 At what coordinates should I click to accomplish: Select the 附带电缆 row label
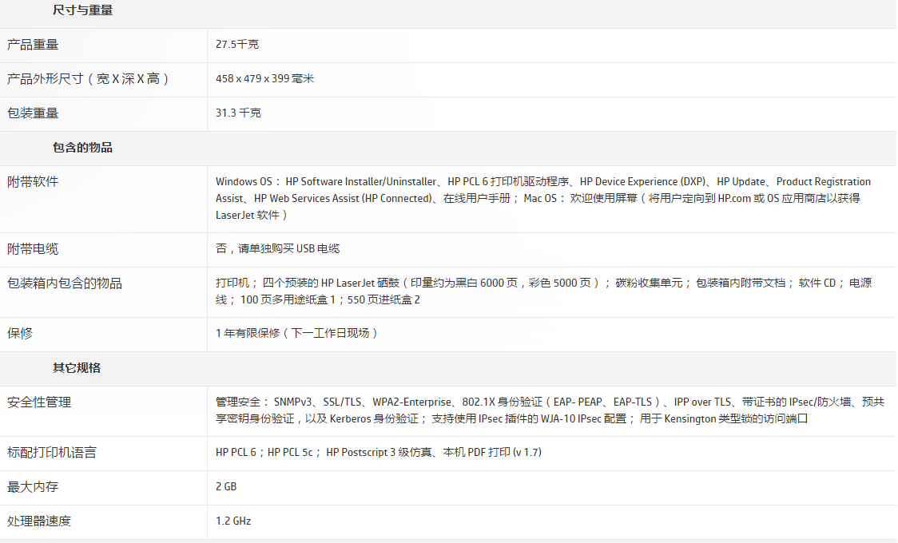(33, 249)
